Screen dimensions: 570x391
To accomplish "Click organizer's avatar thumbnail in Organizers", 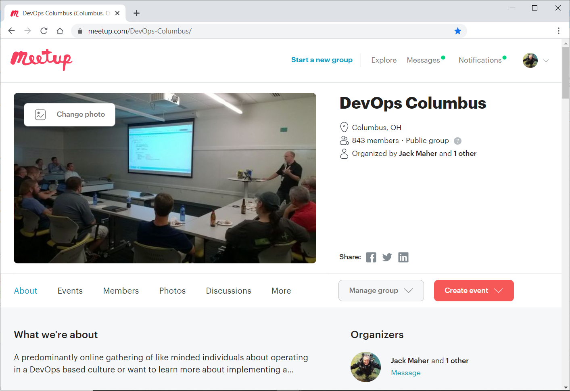I will 365,367.
